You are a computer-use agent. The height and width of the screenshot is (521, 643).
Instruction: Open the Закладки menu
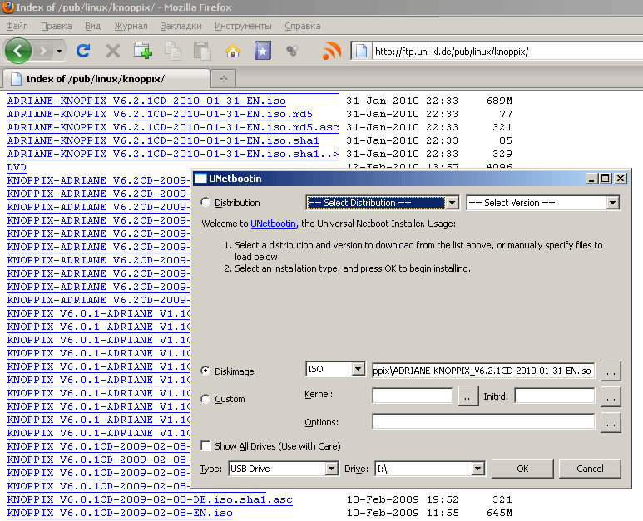181,27
